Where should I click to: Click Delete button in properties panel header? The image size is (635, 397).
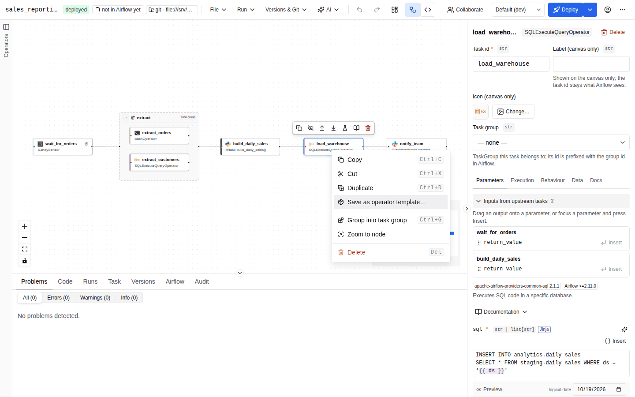613,32
